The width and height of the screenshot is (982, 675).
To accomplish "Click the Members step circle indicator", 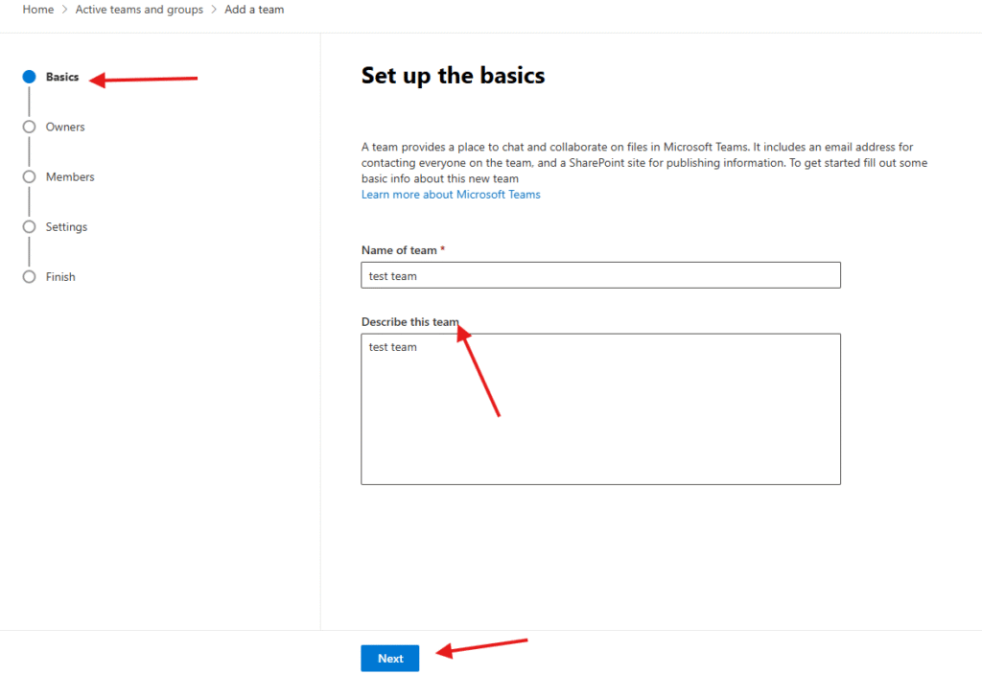I will [29, 176].
